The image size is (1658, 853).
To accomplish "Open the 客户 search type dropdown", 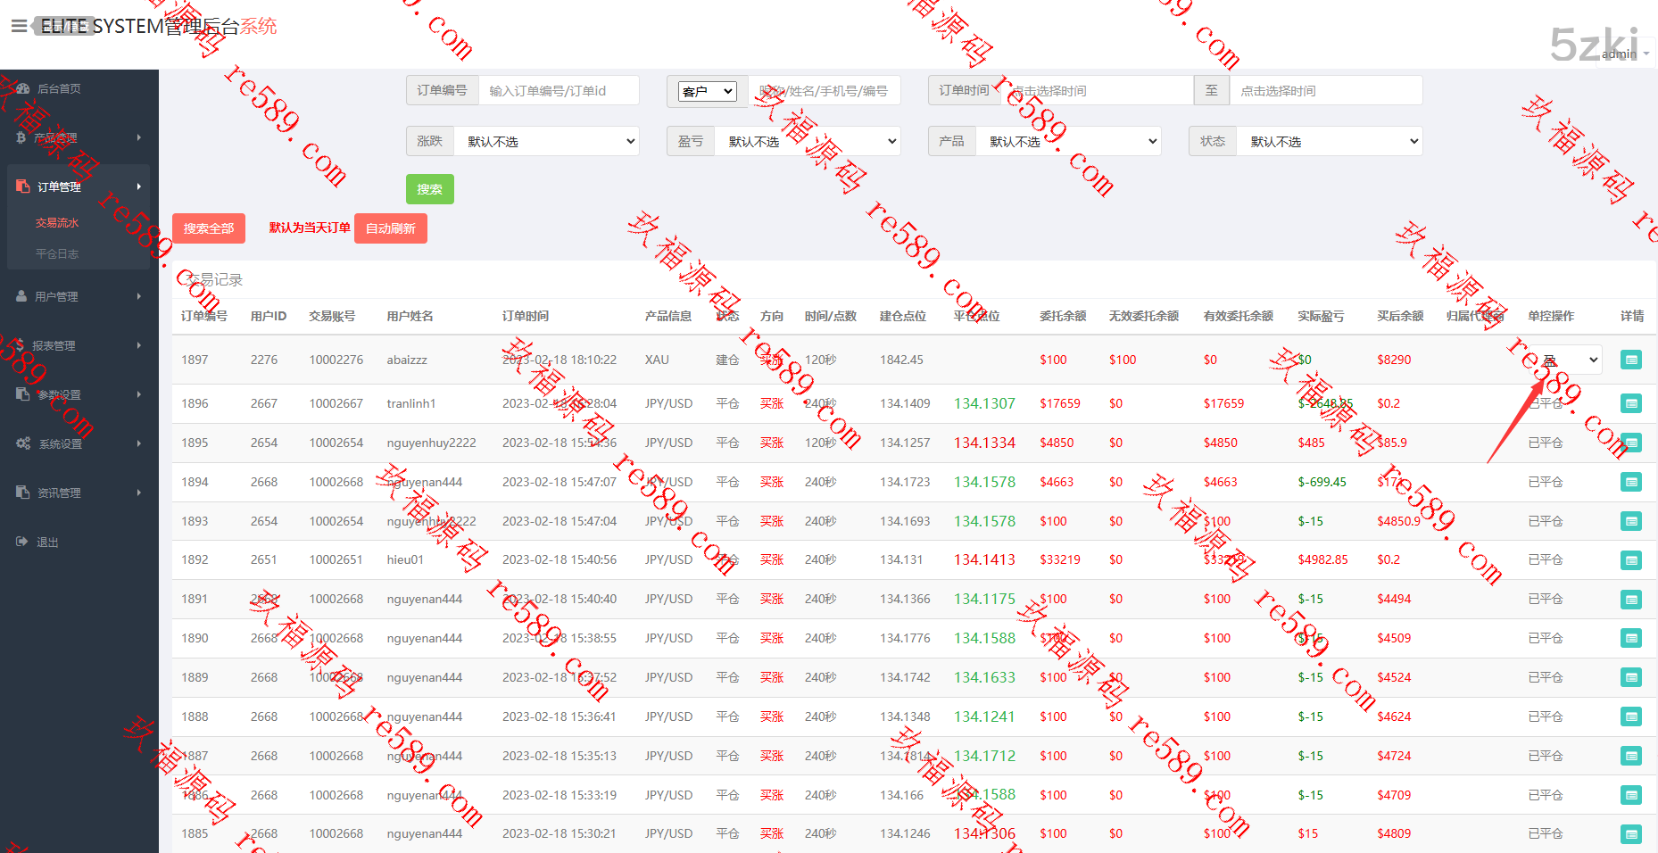I will [707, 91].
